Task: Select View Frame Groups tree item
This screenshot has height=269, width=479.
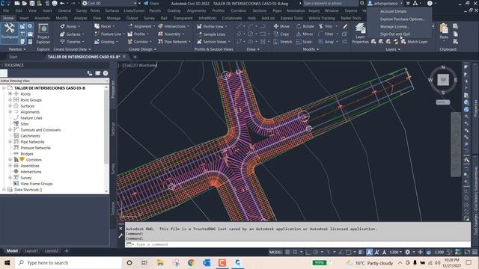Action: [37, 184]
